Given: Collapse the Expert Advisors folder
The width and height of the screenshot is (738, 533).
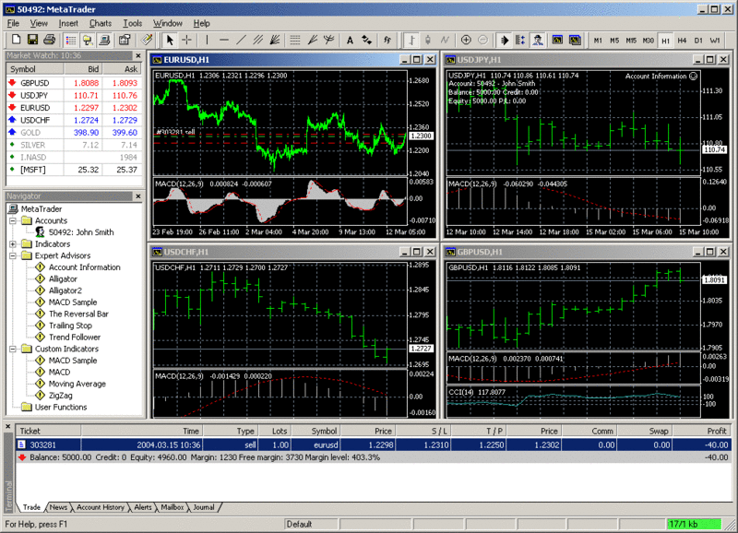Looking at the screenshot, I should coord(13,255).
